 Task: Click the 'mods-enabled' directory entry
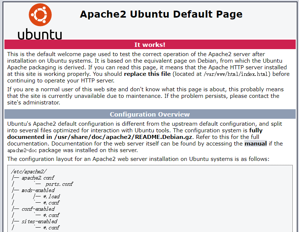[38, 190]
